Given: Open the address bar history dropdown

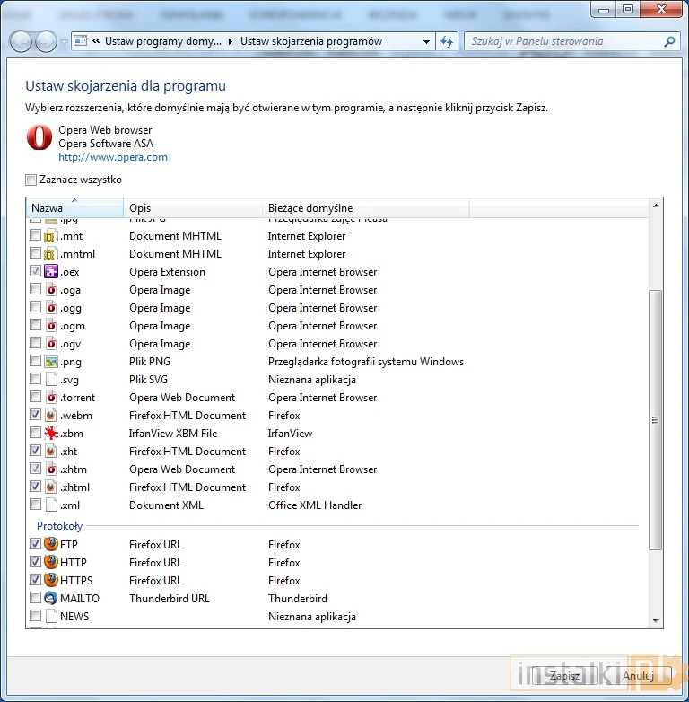Looking at the screenshot, I should coord(426,41).
